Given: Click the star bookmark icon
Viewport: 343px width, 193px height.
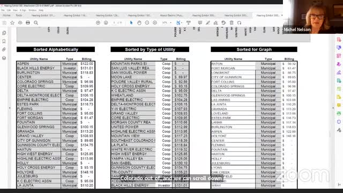Looking at the screenshot, I should (x=12, y=23).
